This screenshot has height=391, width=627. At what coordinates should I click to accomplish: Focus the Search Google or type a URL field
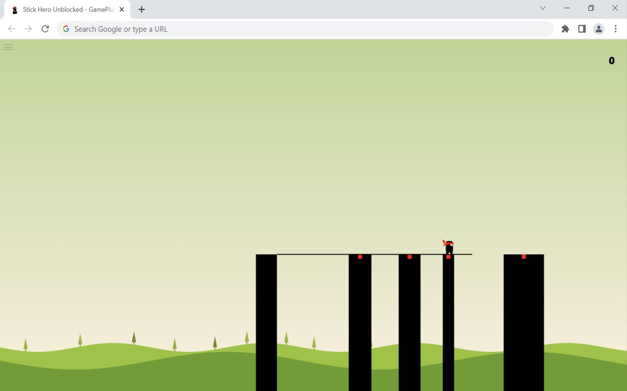click(305, 29)
